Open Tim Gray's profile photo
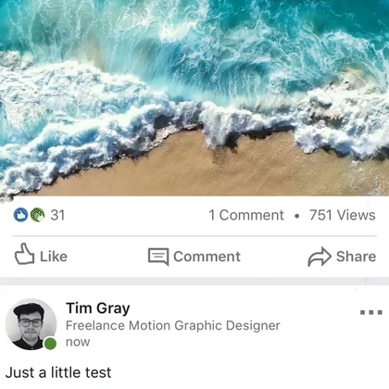Viewport: 389px width, 389px height. pos(31,324)
